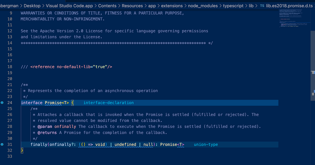
Task: Click the info icon beside line 24
Action: 2,103
